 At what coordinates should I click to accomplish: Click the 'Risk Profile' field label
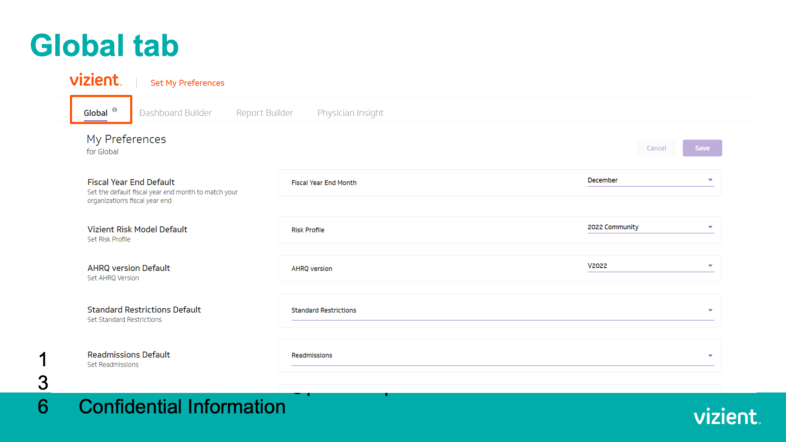tap(308, 230)
